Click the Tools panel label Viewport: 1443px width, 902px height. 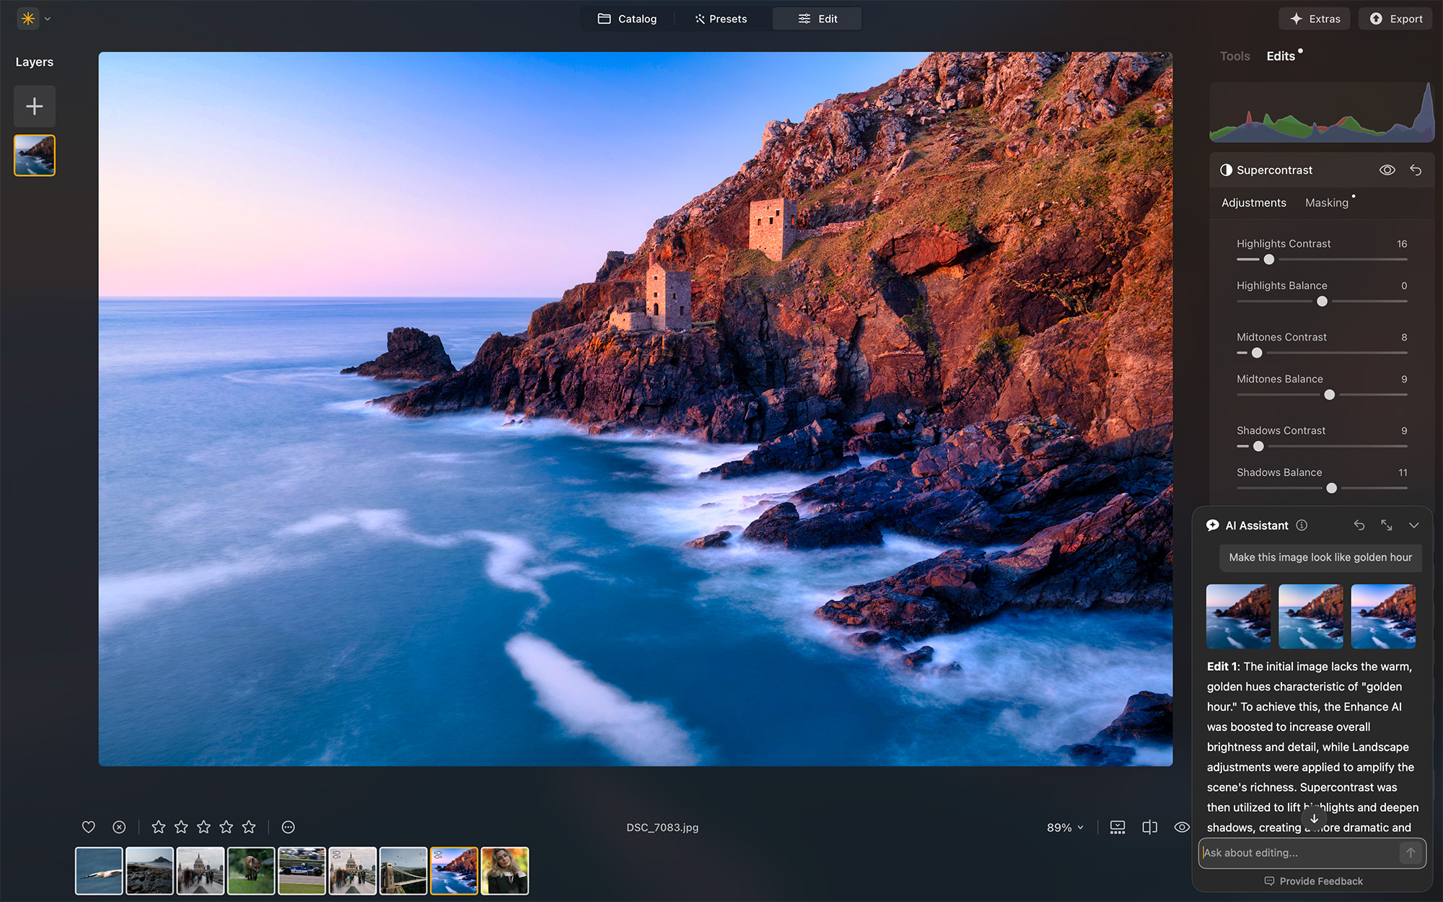tap(1234, 56)
